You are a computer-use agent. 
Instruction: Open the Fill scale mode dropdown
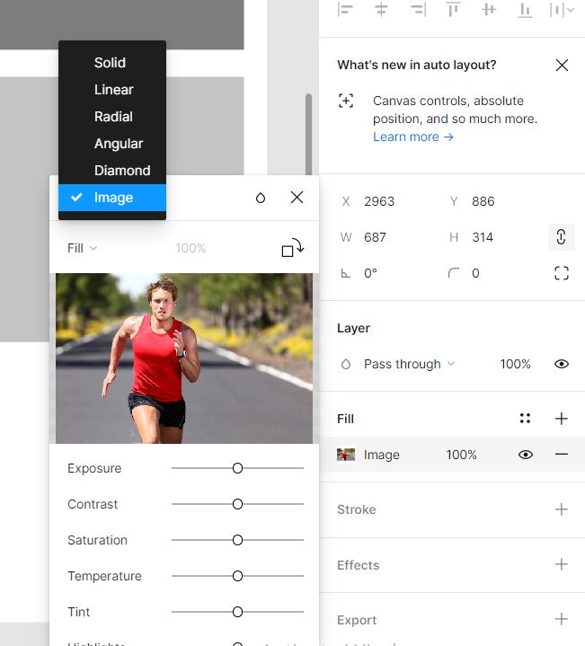[x=82, y=248]
